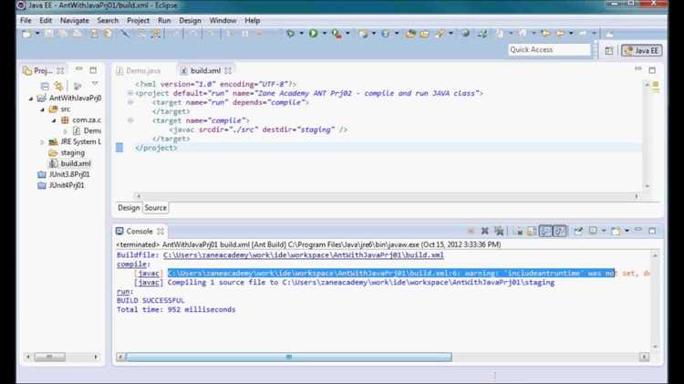Image resolution: width=684 pixels, height=384 pixels.
Task: Click the Pin Console icon
Action: coord(578,231)
